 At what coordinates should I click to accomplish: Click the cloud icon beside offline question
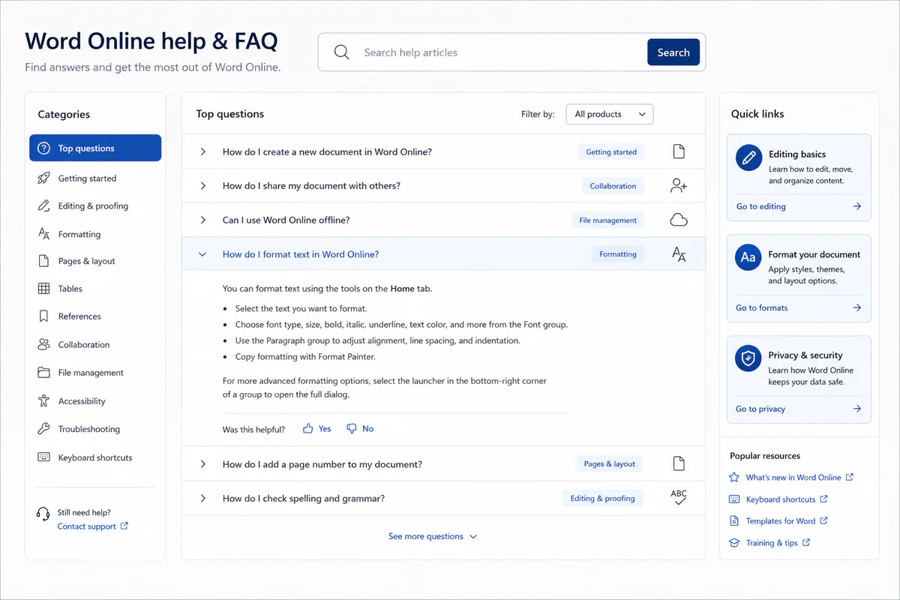coord(679,220)
